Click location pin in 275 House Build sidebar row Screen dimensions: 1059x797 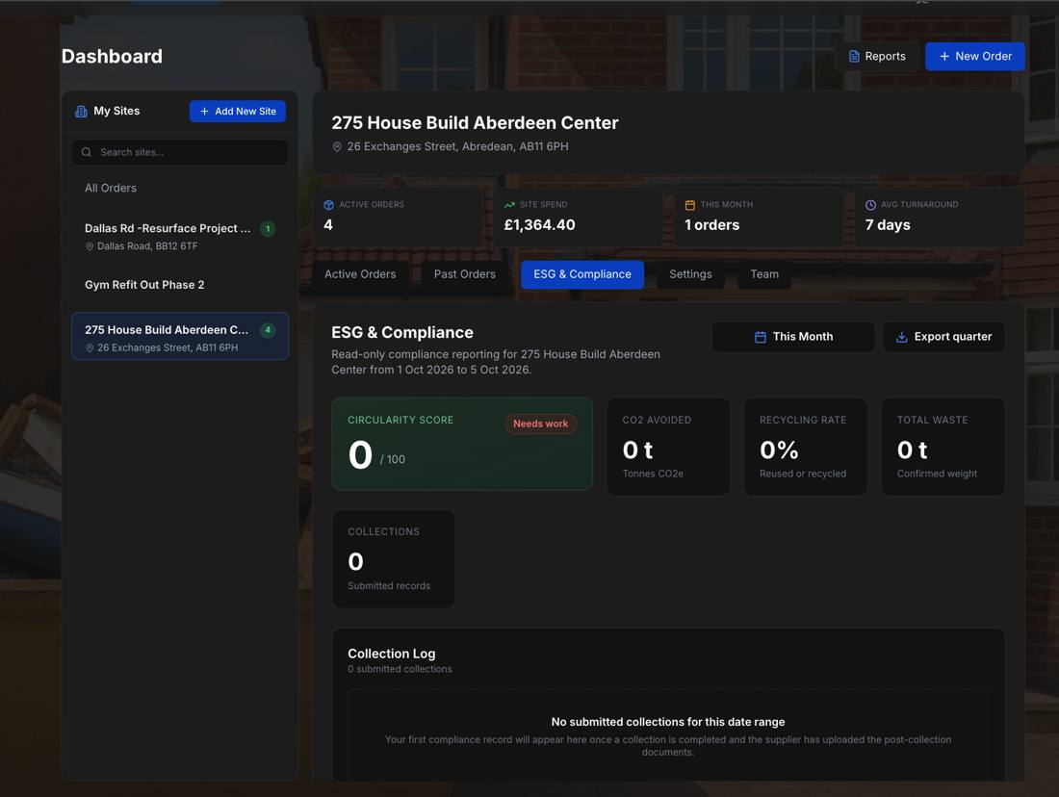[90, 347]
